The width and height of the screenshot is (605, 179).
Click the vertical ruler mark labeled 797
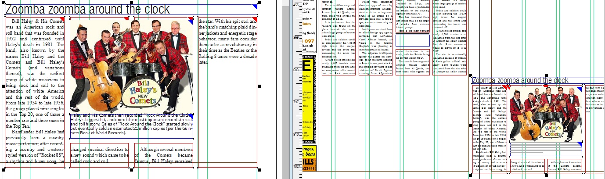[296, 102]
